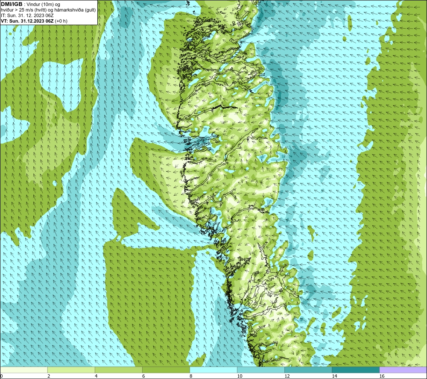Click the 4–6 m/s green legend swatch

tap(118, 370)
